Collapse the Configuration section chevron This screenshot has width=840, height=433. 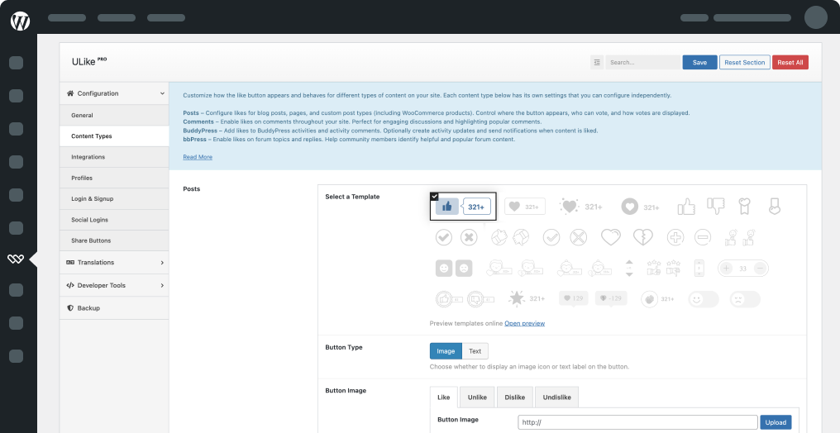tap(162, 93)
